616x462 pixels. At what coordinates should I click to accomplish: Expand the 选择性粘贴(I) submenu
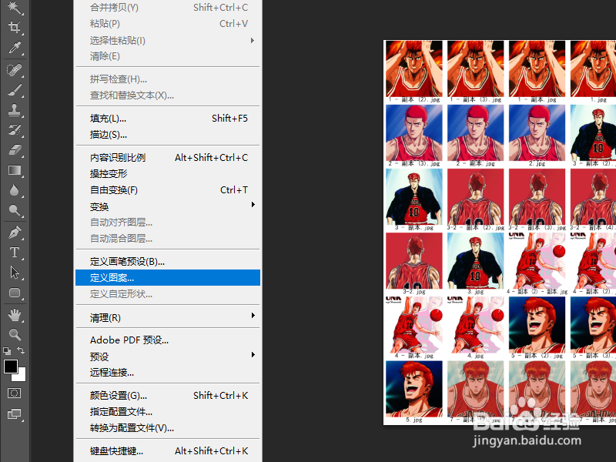click(x=168, y=40)
